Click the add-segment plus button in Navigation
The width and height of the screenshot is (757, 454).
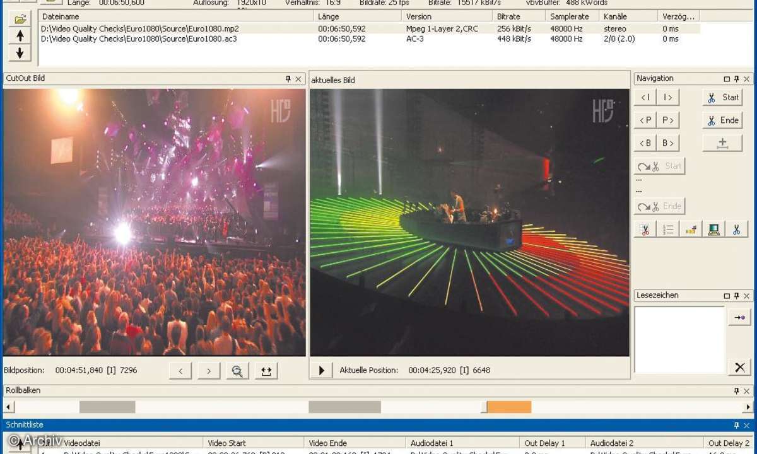click(722, 143)
